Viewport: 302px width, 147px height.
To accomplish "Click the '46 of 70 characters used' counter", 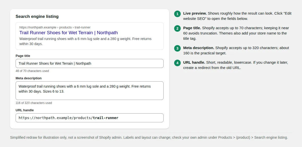I will pyautogui.click(x=32, y=71).
